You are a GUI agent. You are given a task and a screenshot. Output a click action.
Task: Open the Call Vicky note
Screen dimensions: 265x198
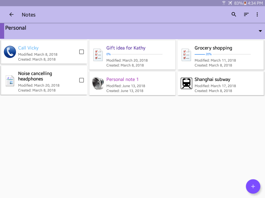(x=44, y=52)
